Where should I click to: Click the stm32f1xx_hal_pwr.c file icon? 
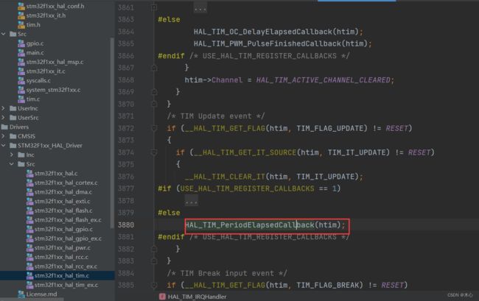29,247
